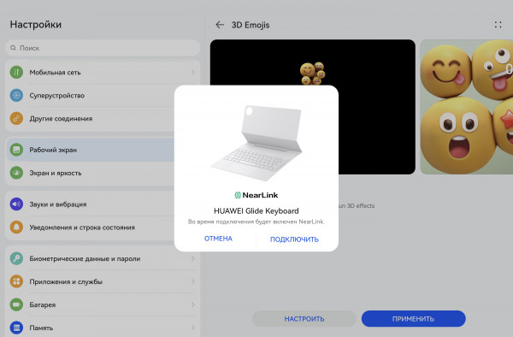Click the search magnifier icon
Screen dimensions: 513x337
13,48
